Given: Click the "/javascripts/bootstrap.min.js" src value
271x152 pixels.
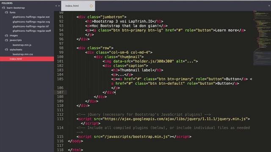Looking at the screenshot, I should pos(136,137).
